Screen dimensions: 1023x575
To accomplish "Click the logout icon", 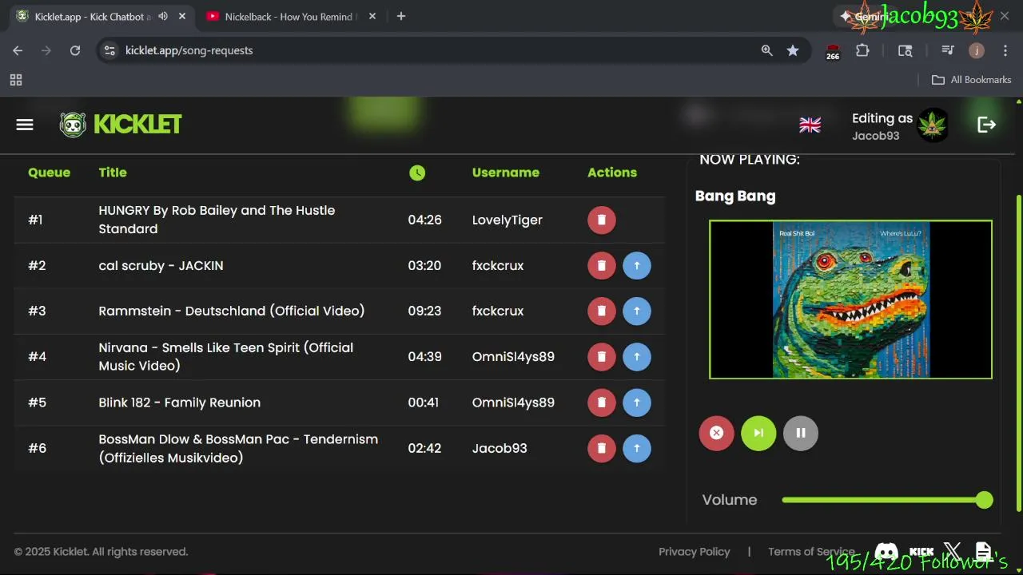I will (987, 125).
